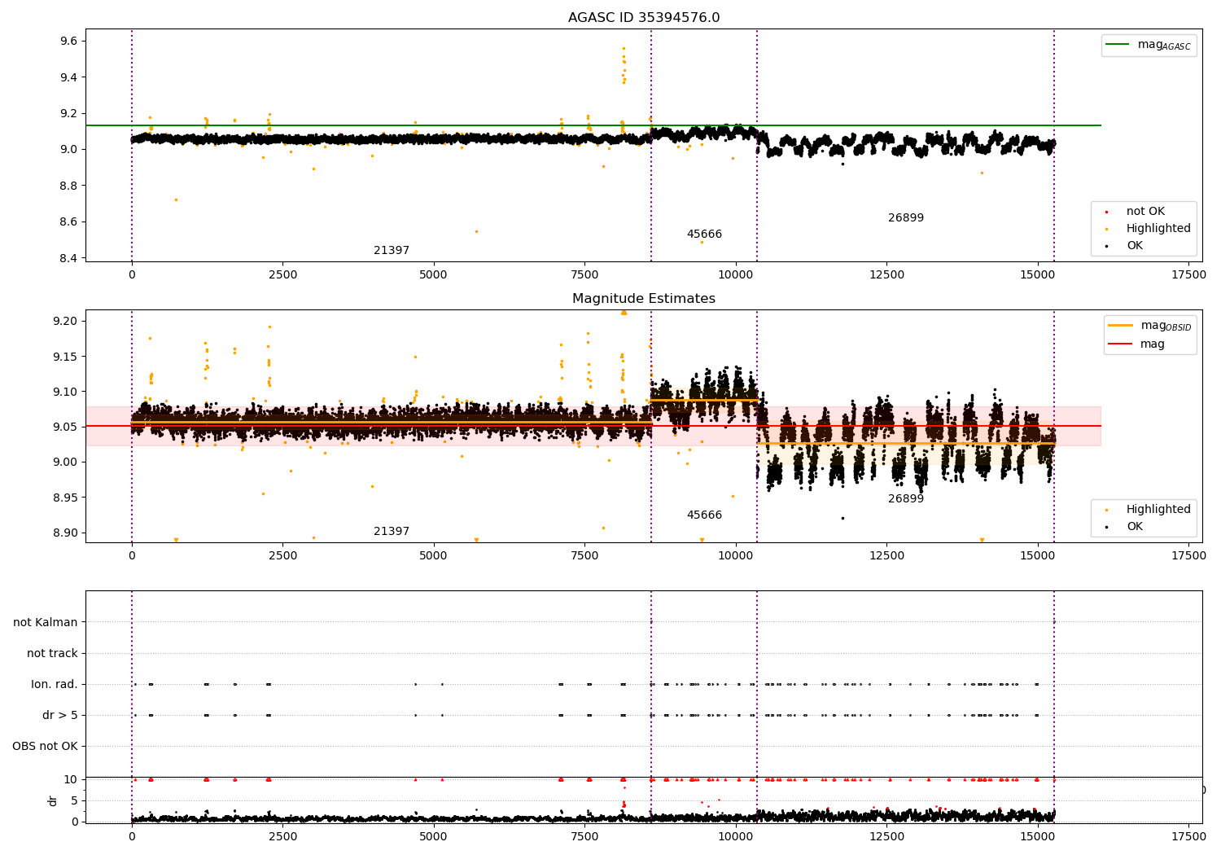1221x855 pixels.
Task: Click the 9.05 y-axis tick label
Action: [x=65, y=427]
